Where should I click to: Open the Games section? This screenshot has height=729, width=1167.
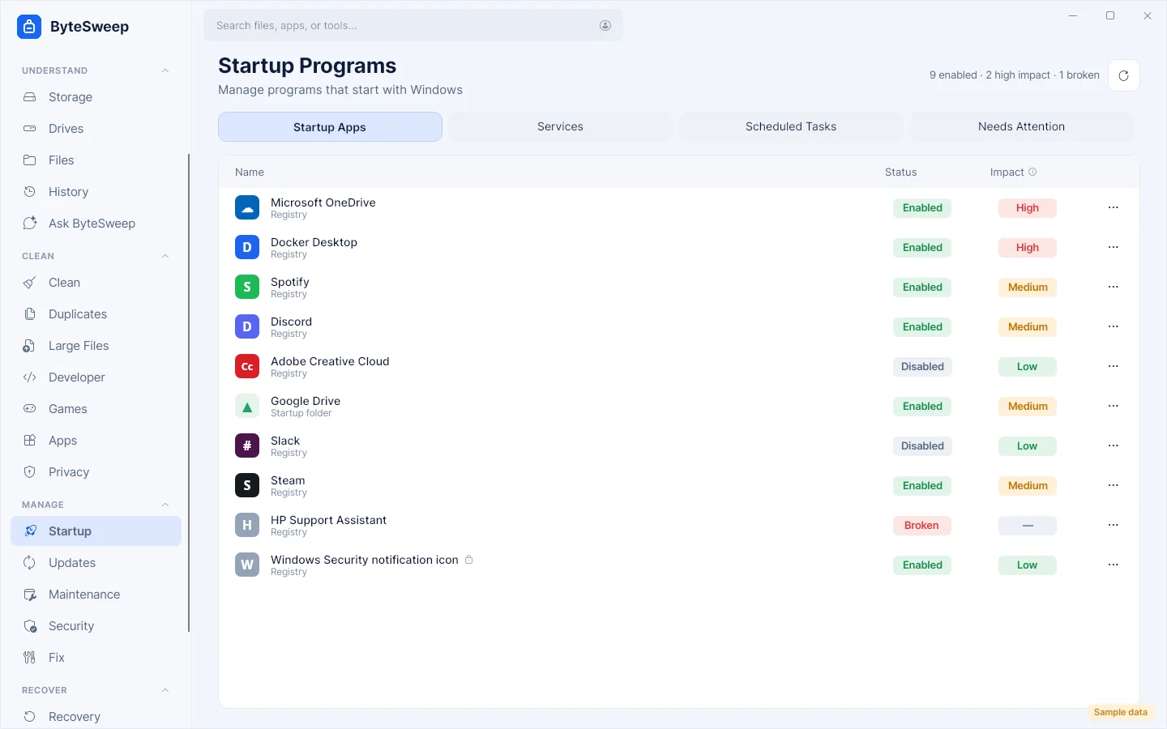tap(96, 409)
